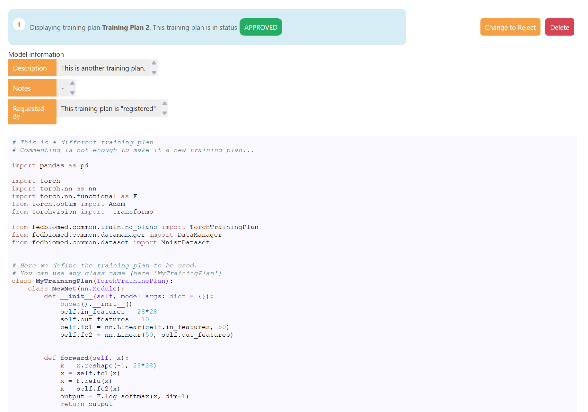Image resolution: width=588 pixels, height=412 pixels.
Task: Click the 'x = F.relu(x)' line
Action: 86,381
